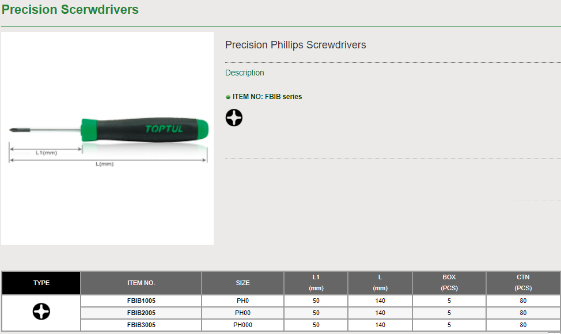
Task: Open the Description tab
Action: tap(245, 73)
